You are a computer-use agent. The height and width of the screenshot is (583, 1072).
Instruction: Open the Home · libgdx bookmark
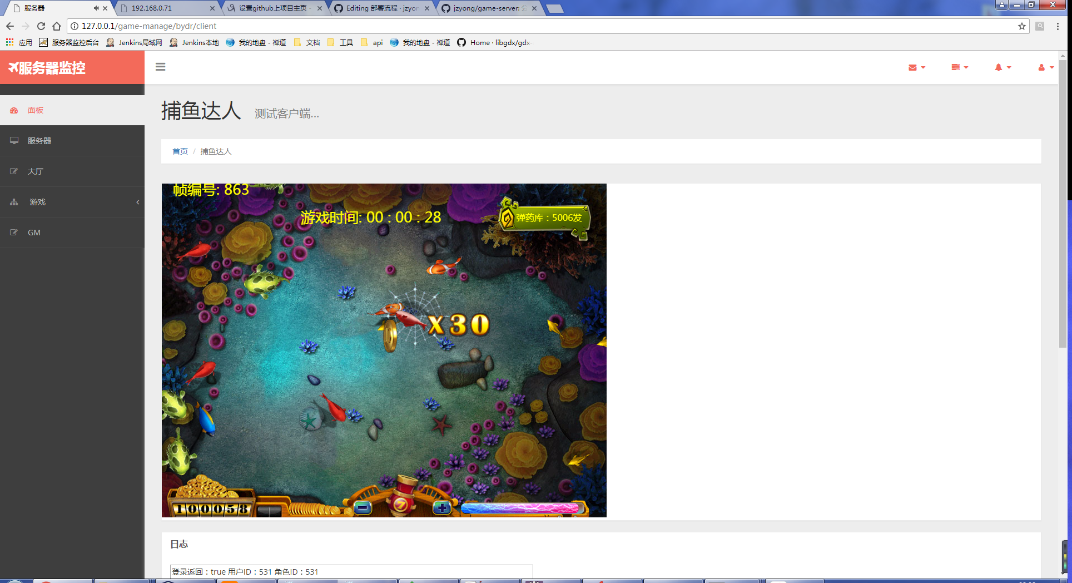[494, 42]
